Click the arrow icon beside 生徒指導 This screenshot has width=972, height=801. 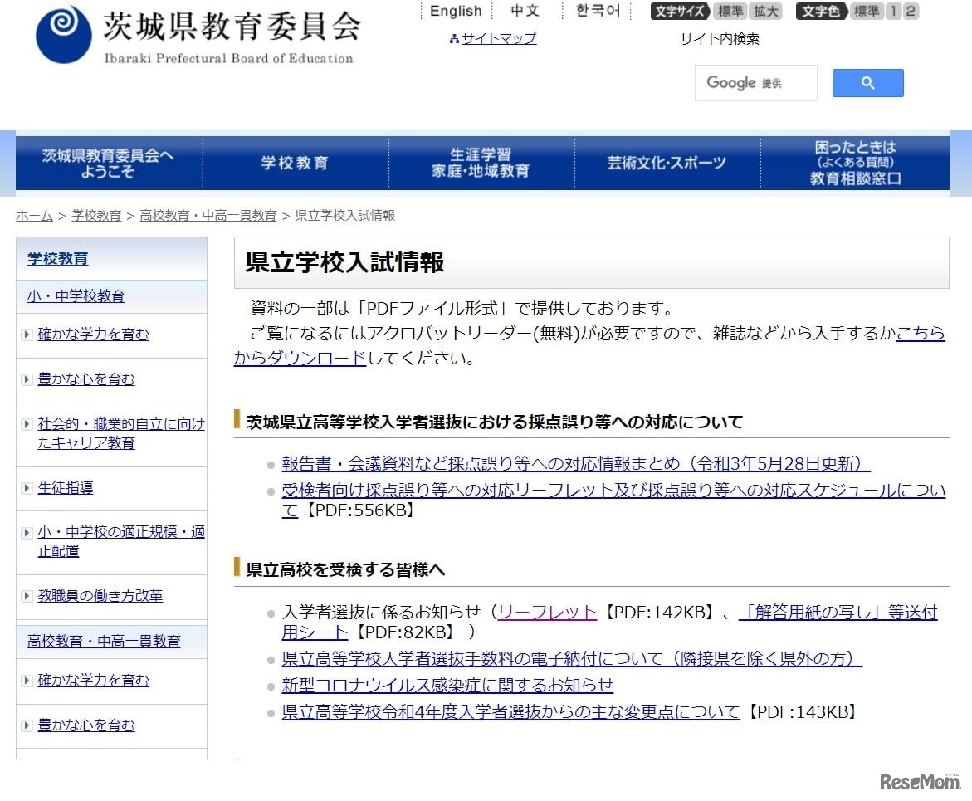click(26, 487)
